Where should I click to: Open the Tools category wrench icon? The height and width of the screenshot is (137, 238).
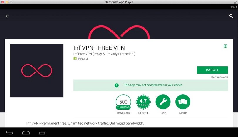(163, 102)
